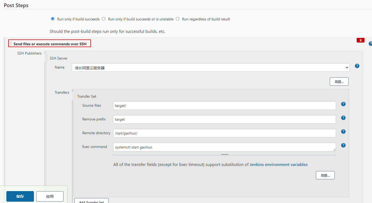The image size is (372, 203).
Task: Select Run regardless of build result
Action: (177, 19)
